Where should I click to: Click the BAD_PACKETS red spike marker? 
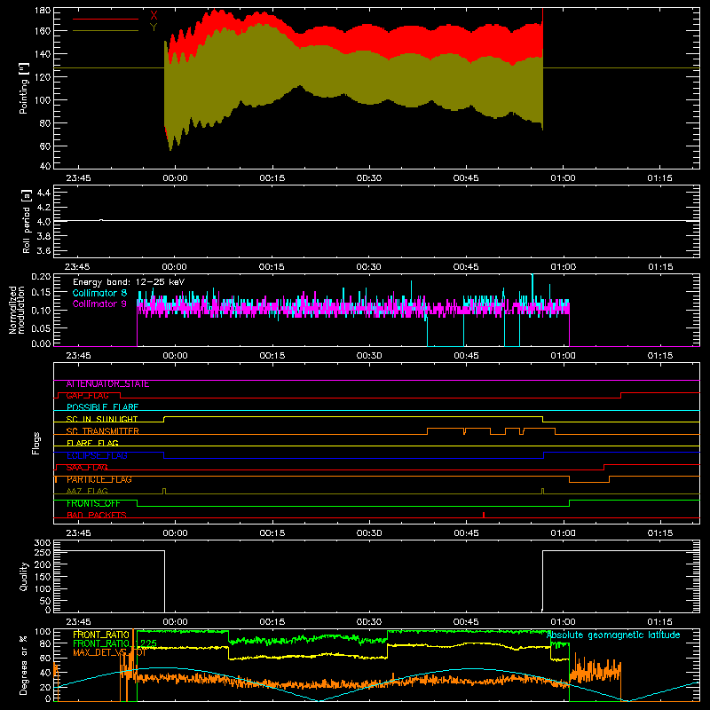click(484, 515)
